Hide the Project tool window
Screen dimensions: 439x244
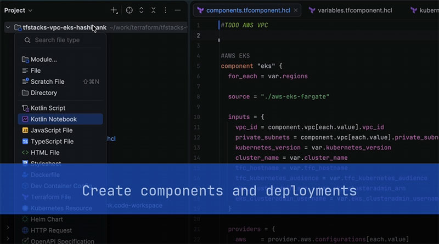[177, 10]
